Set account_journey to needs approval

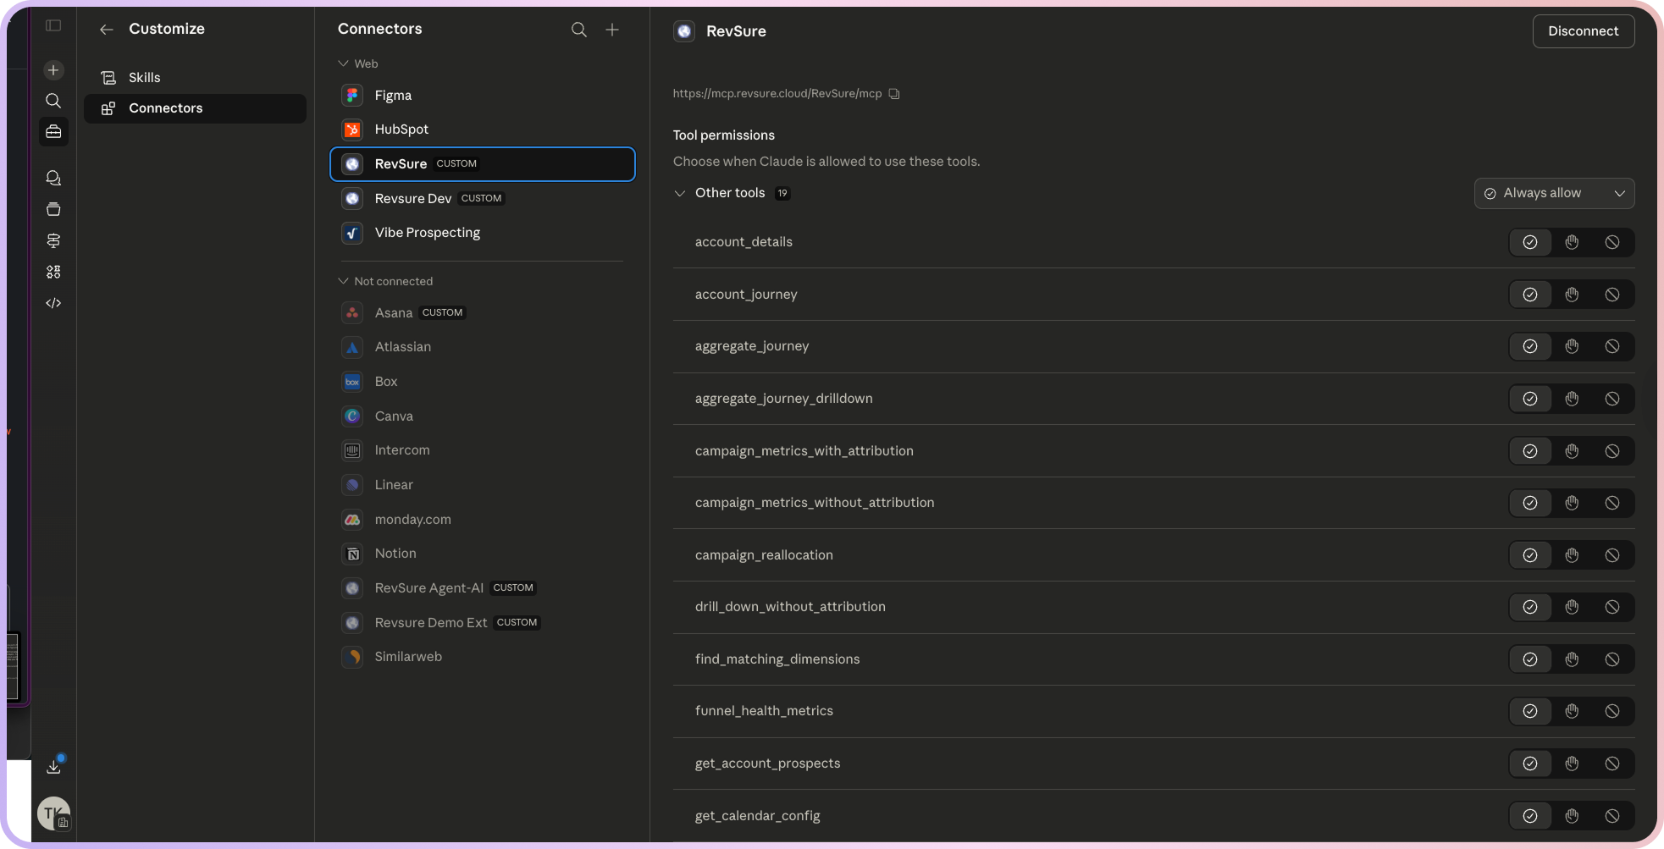pos(1572,295)
